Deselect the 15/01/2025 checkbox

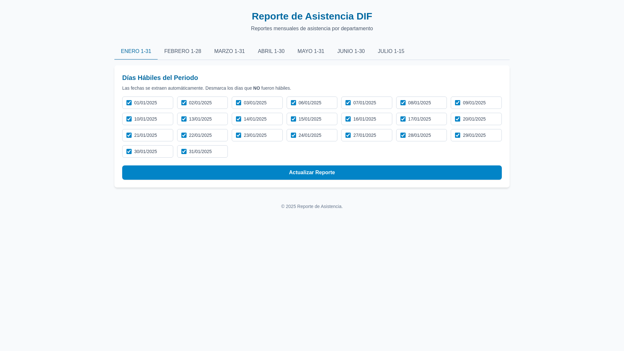[293, 119]
